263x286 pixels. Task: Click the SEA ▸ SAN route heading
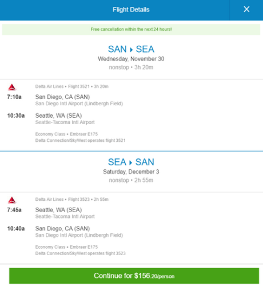pyautogui.click(x=131, y=162)
